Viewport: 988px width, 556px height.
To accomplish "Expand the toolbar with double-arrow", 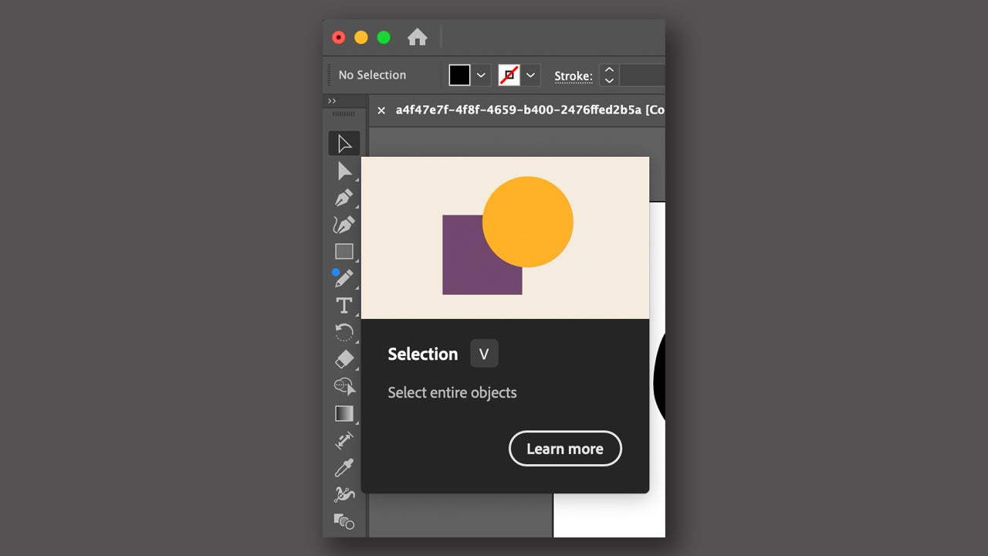I will (332, 101).
